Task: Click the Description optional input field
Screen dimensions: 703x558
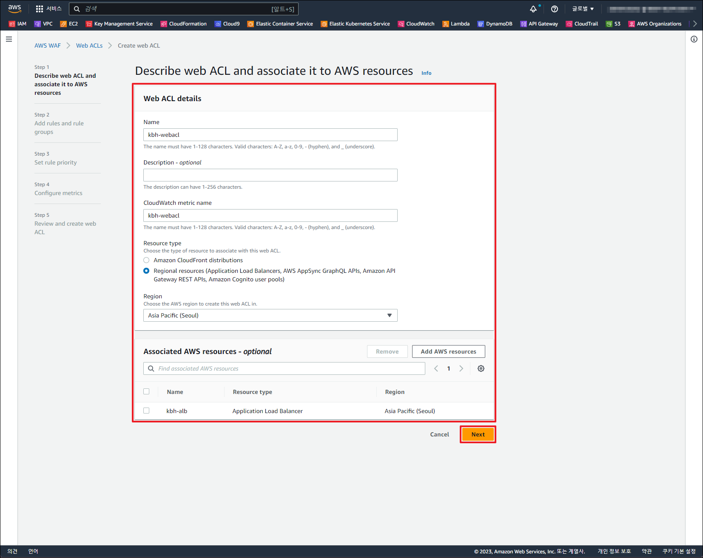Action: [x=270, y=175]
